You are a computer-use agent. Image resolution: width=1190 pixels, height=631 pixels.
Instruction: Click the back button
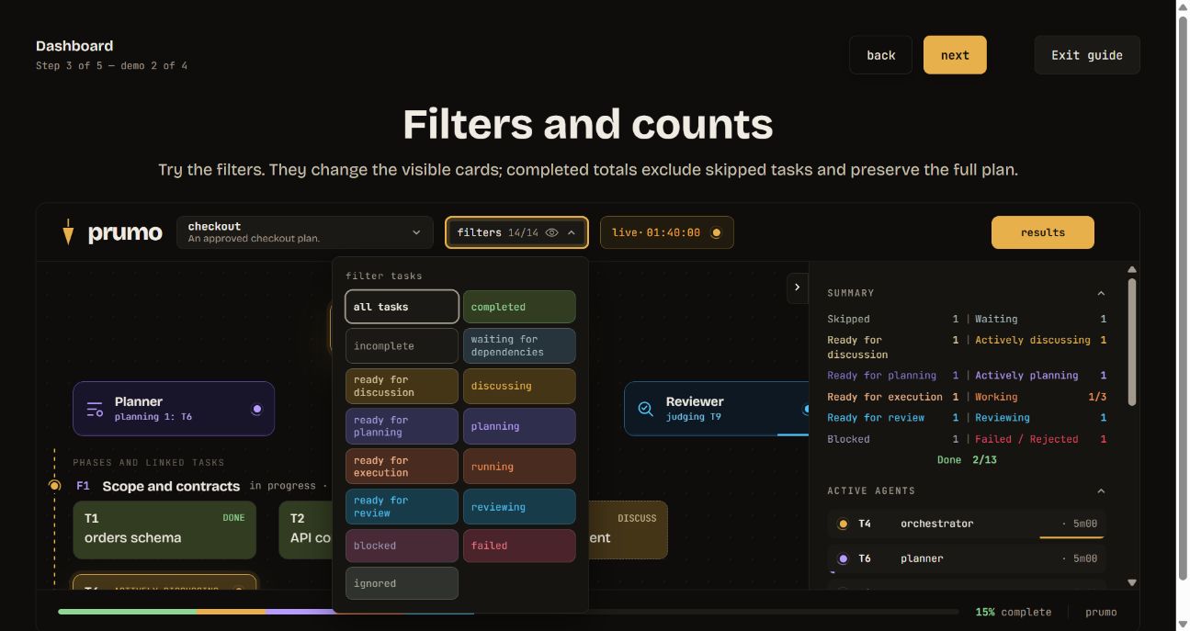click(x=880, y=55)
